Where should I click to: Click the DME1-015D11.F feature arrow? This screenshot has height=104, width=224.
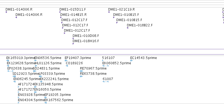click(60, 12)
